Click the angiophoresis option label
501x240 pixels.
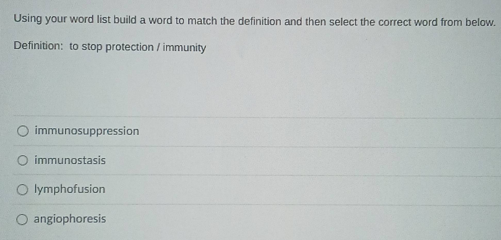point(70,219)
